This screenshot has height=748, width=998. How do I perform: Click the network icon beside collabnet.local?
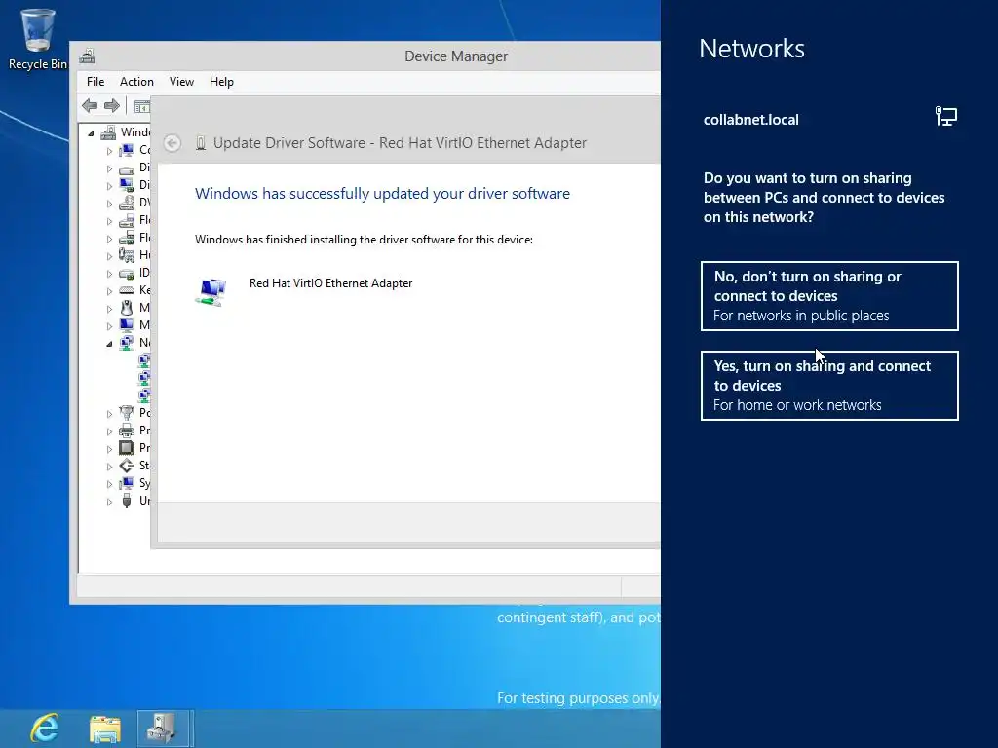[x=945, y=117]
